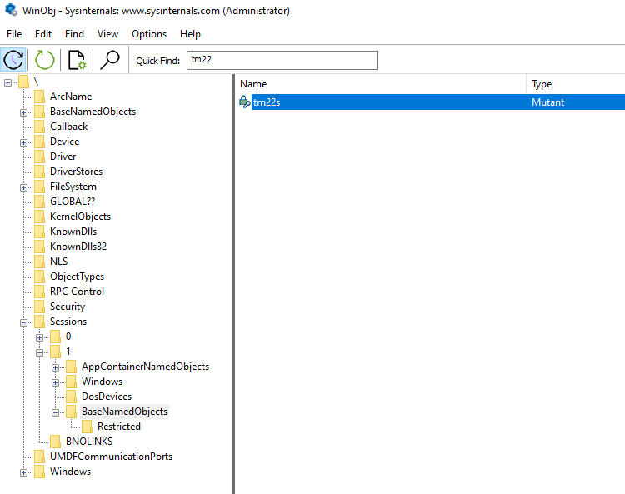Click the magnifying glass Find icon
Image resolution: width=625 pixels, height=494 pixels.
click(x=109, y=60)
